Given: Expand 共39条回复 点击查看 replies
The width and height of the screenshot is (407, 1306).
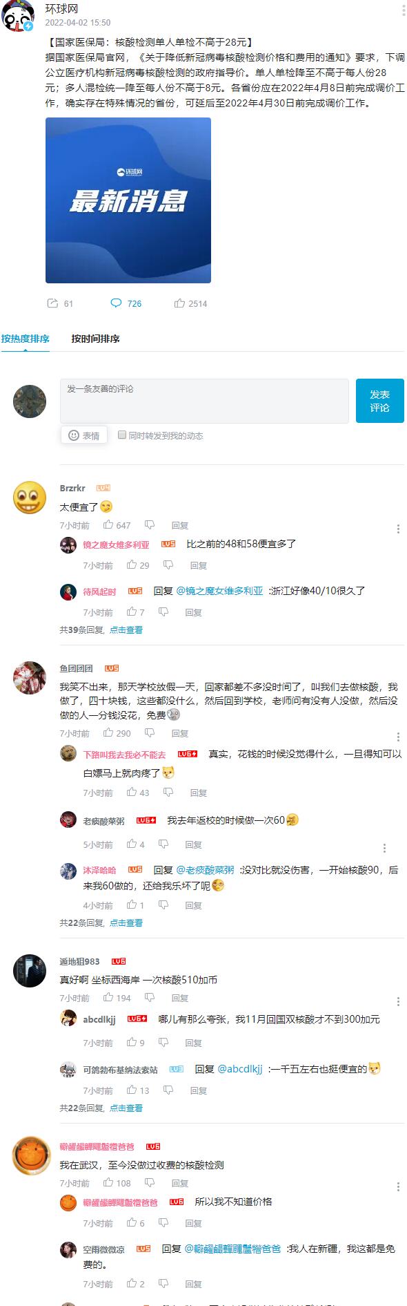Looking at the screenshot, I should [x=101, y=630].
